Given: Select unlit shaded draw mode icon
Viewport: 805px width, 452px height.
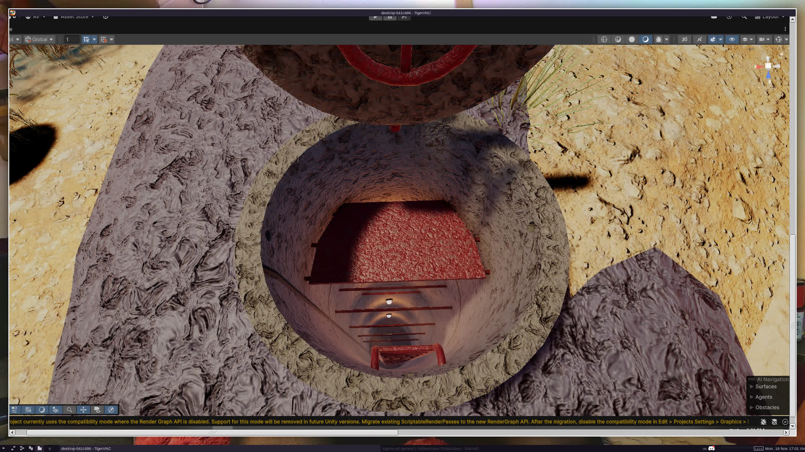Looking at the screenshot, I should [632, 39].
